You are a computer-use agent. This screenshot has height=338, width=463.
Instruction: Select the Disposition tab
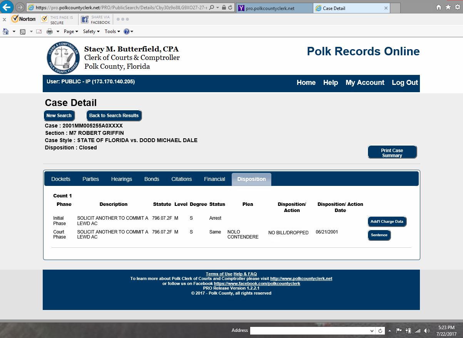tap(251, 179)
